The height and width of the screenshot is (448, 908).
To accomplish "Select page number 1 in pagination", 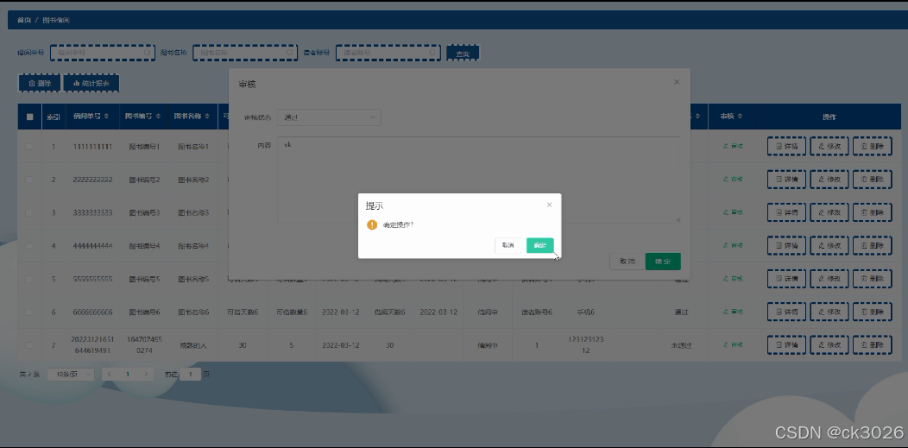I will (128, 375).
